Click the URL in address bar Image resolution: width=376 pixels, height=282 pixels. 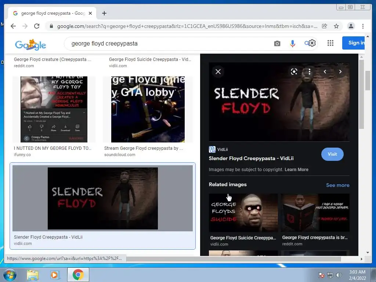pyautogui.click(x=187, y=26)
